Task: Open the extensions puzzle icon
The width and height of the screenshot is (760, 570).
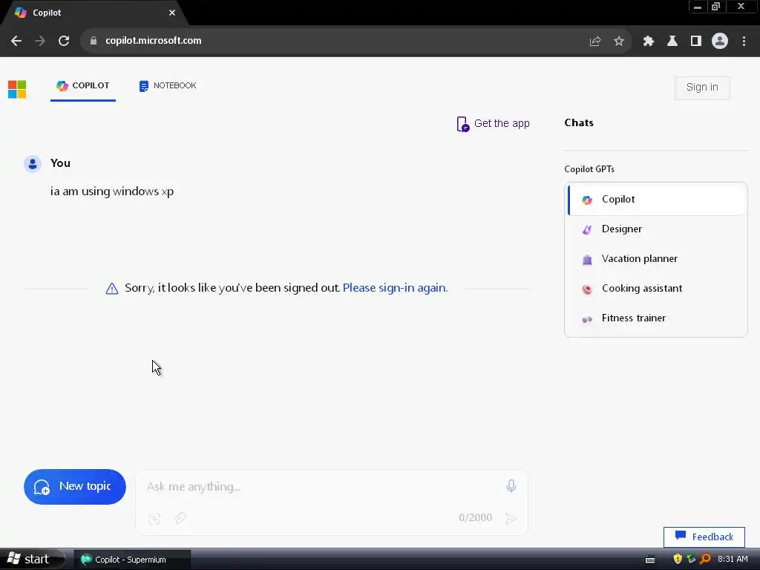Action: coord(648,42)
